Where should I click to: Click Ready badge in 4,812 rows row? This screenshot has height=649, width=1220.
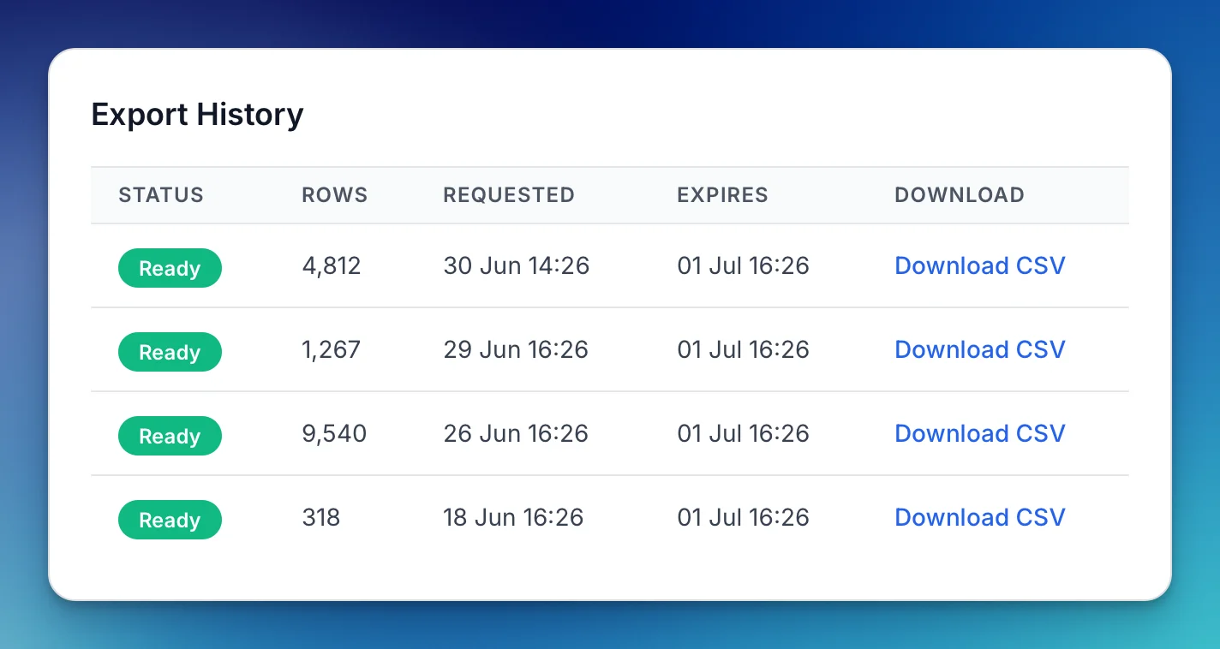click(x=170, y=268)
